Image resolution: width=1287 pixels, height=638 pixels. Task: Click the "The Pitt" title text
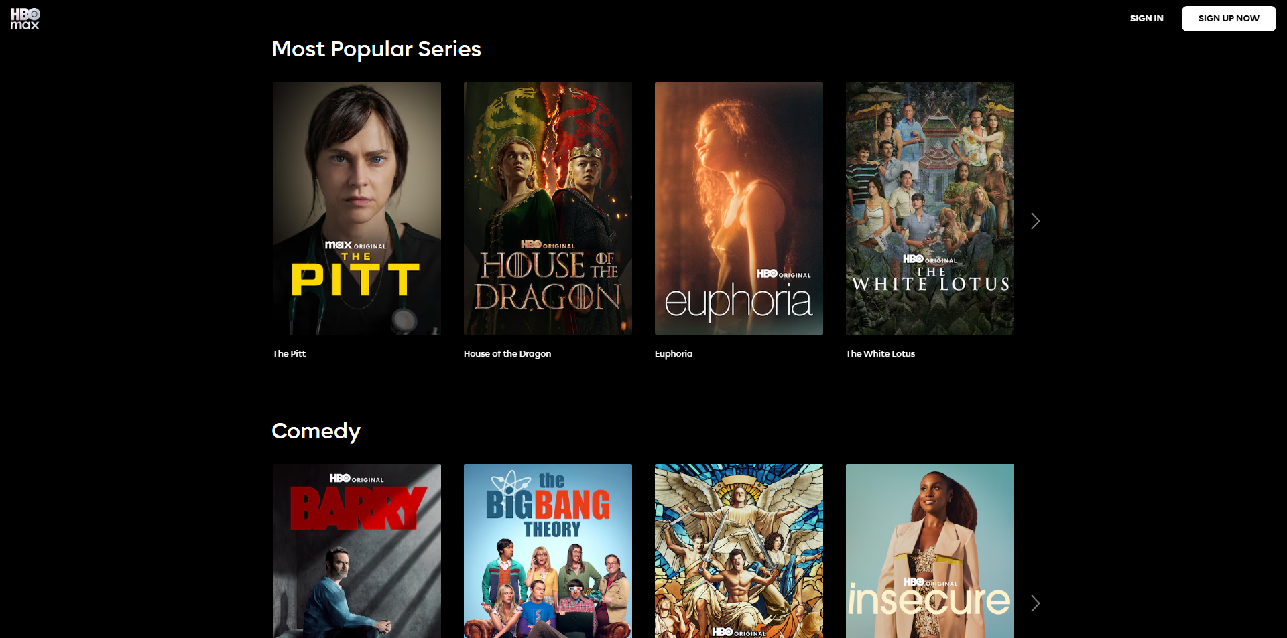pos(289,353)
